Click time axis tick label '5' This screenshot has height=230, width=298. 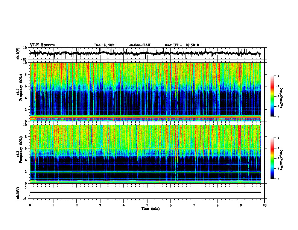(147, 205)
